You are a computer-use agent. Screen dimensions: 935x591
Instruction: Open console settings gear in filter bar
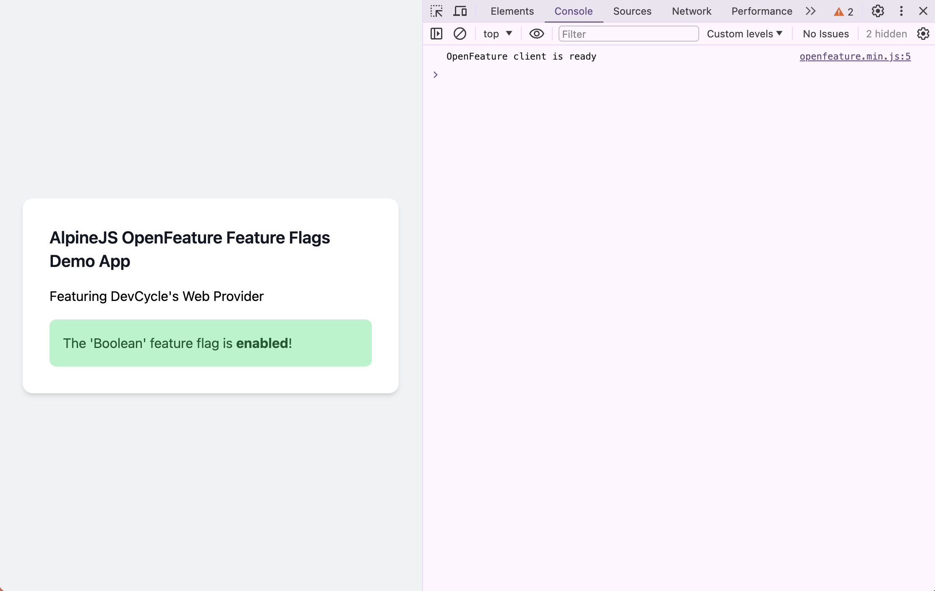pos(923,34)
